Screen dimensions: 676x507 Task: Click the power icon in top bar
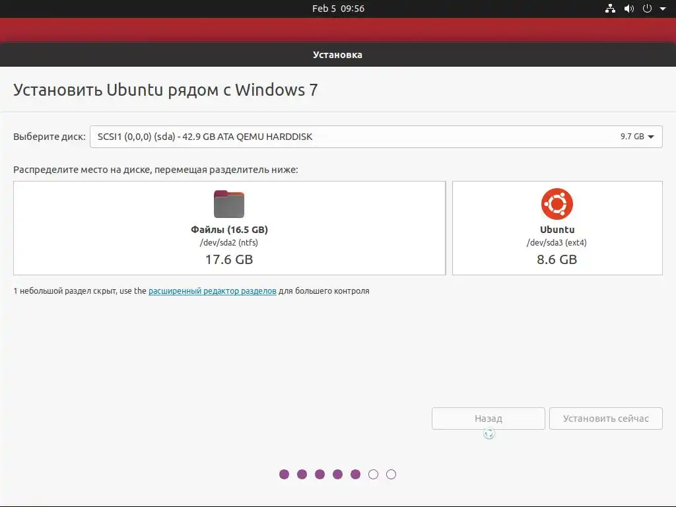coord(647,8)
